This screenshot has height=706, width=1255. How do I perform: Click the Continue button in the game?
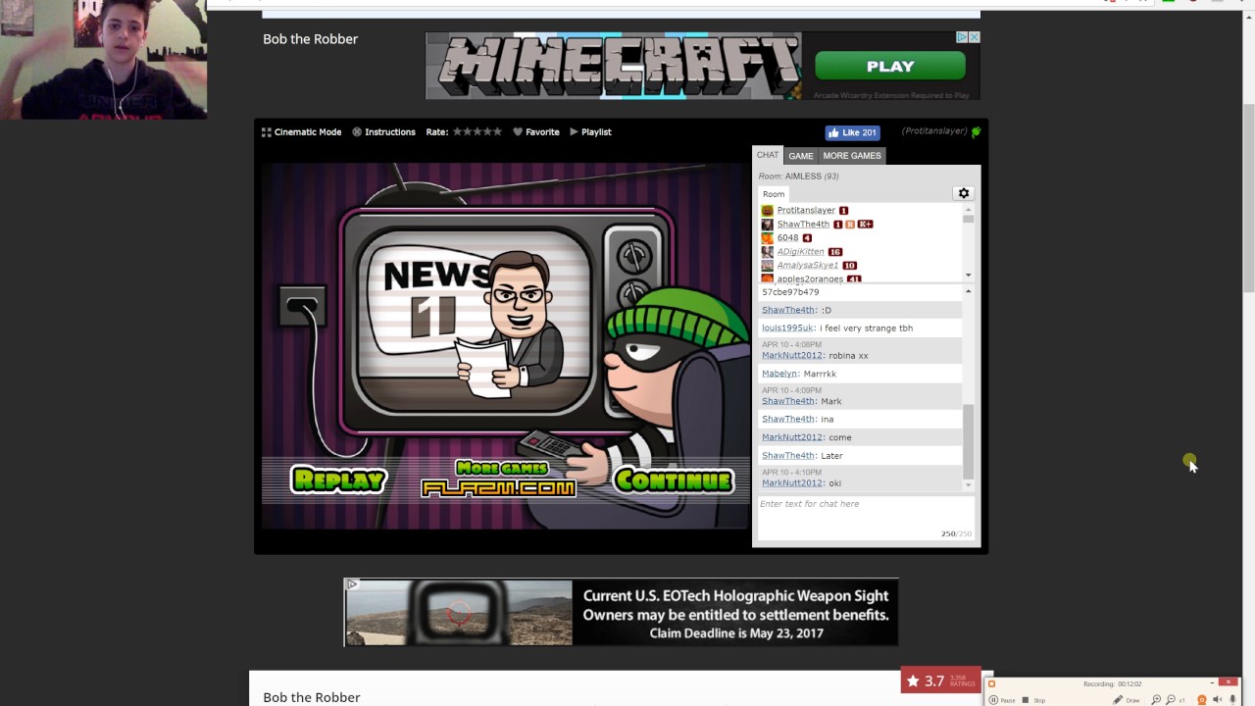click(x=673, y=480)
